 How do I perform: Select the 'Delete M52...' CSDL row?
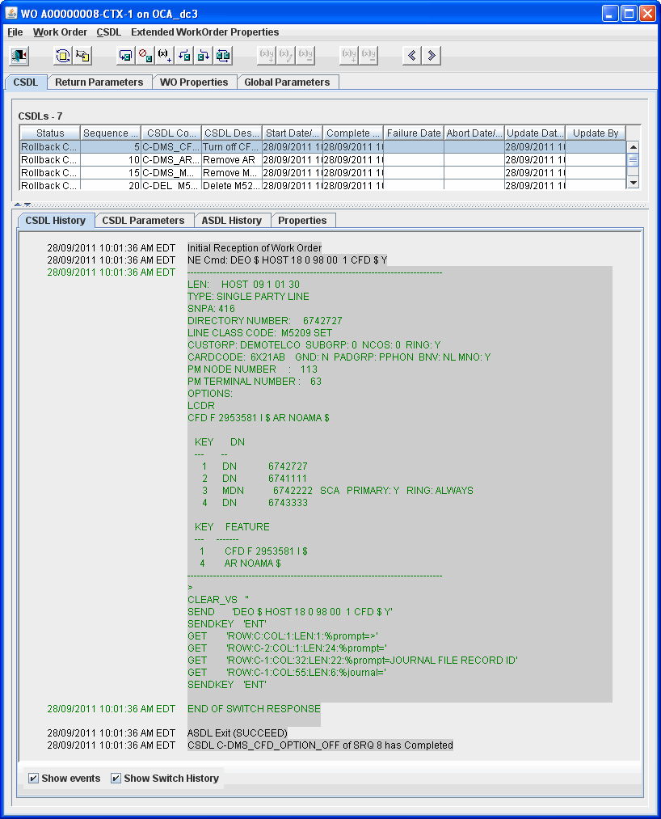322,185
